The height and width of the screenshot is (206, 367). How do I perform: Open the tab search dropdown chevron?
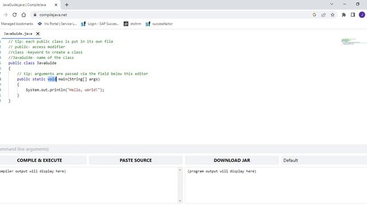click(x=331, y=4)
